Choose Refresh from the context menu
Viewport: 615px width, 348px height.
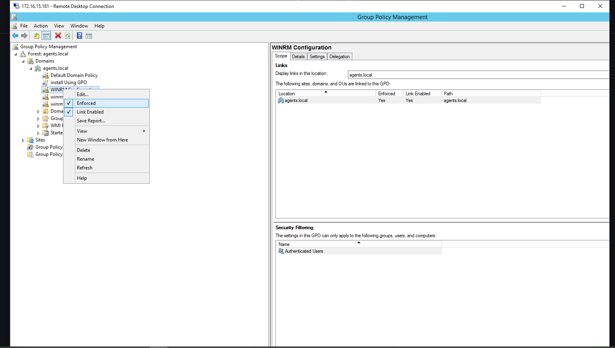pos(106,168)
